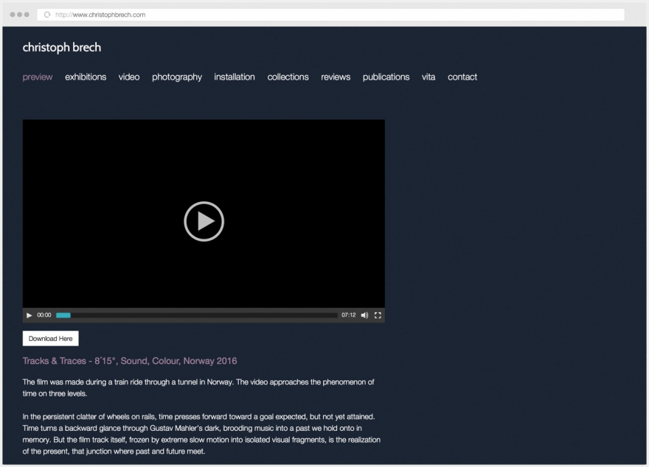View the vita page

click(428, 77)
